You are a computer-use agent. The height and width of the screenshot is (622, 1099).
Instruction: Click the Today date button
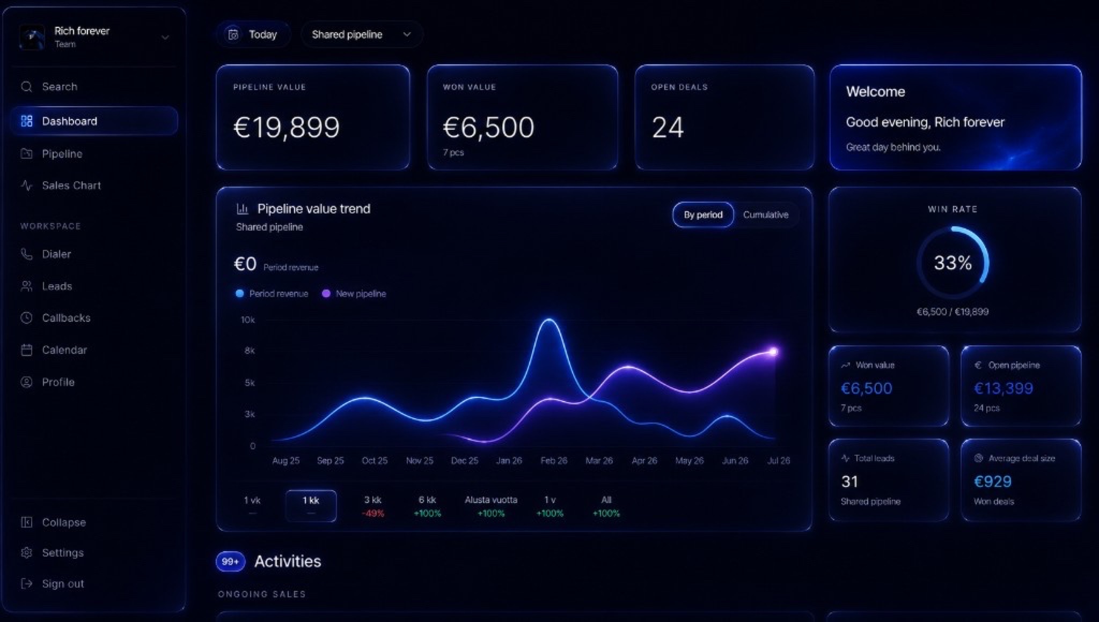(253, 34)
